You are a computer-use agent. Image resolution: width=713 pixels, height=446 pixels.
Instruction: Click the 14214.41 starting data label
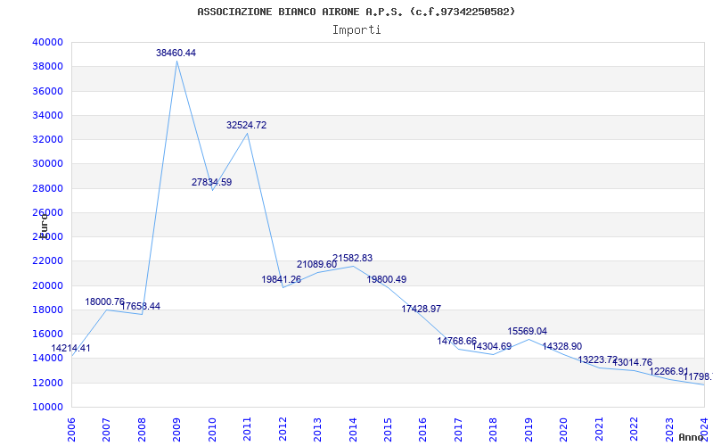coord(70,348)
